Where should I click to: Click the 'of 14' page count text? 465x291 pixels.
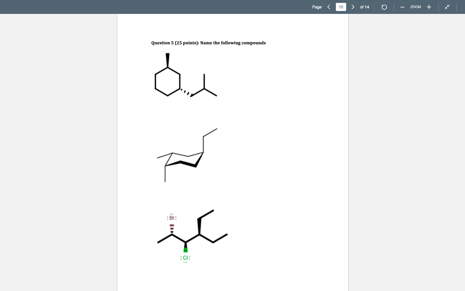(365, 7)
